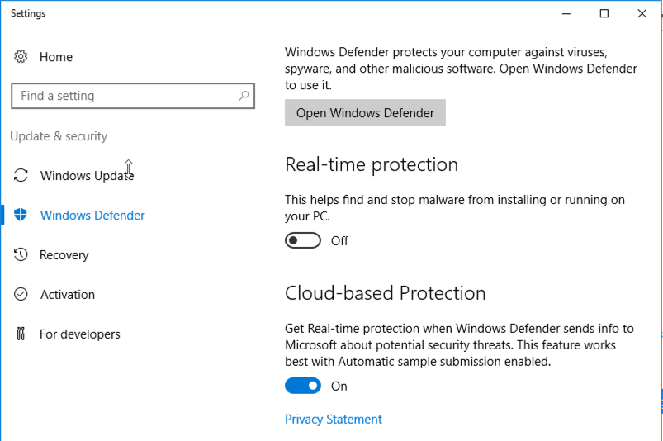Open the Windows Update section
This screenshot has width=663, height=441.
click(x=87, y=176)
